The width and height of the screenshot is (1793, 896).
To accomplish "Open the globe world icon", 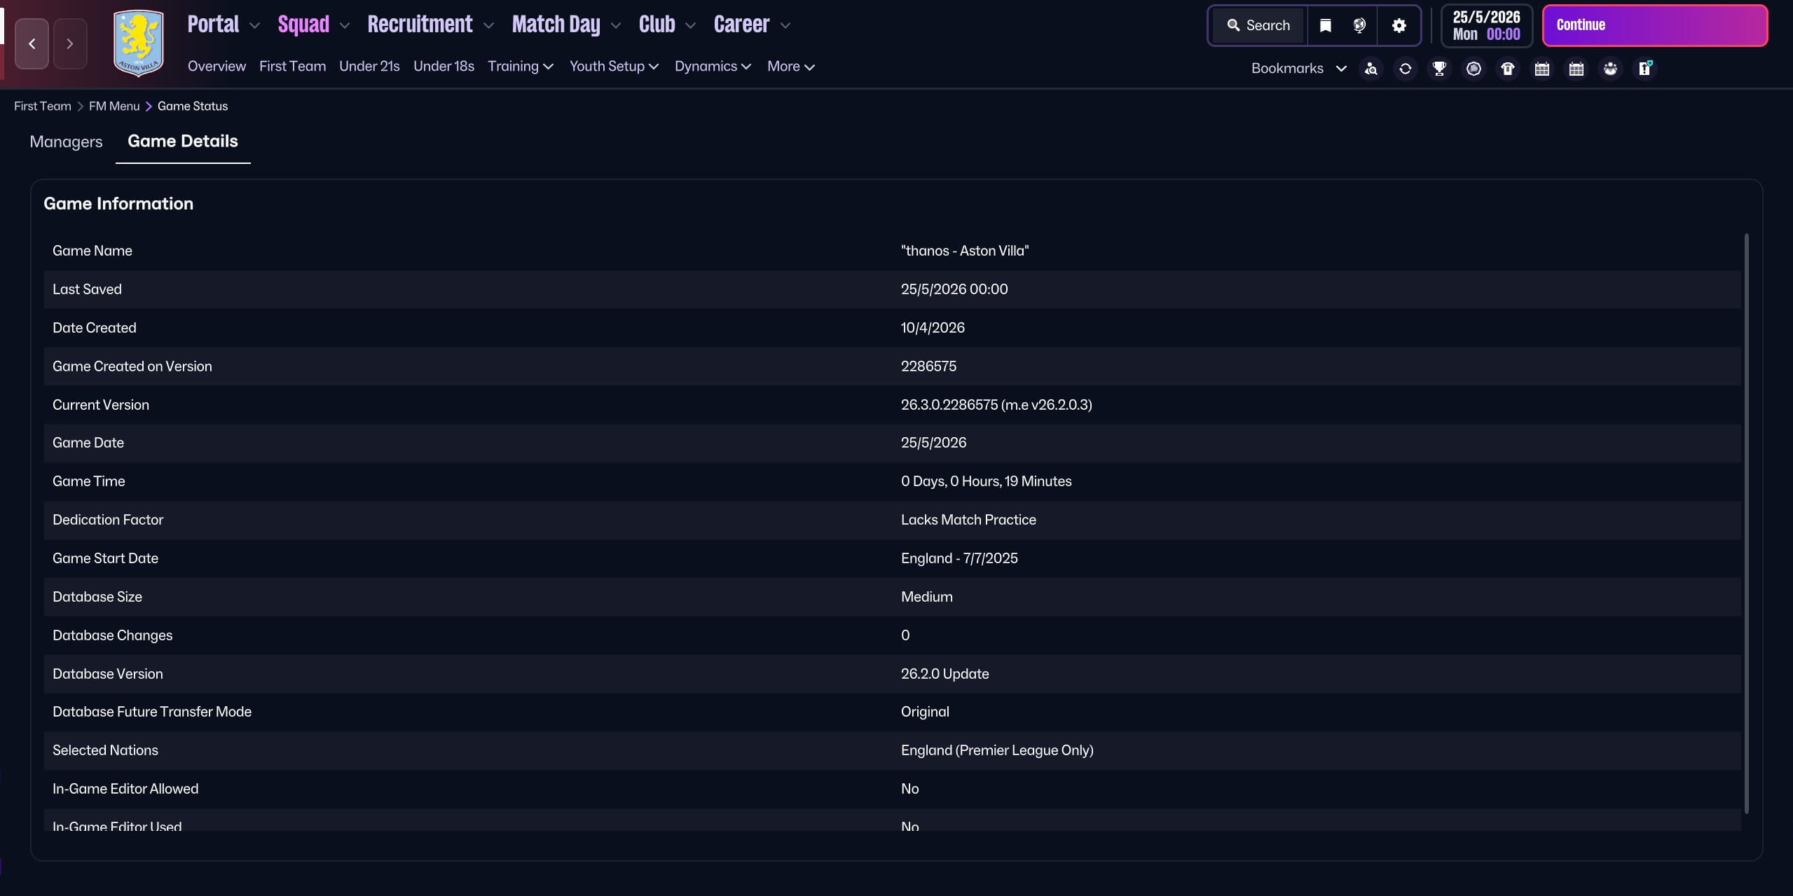I will [1359, 26].
